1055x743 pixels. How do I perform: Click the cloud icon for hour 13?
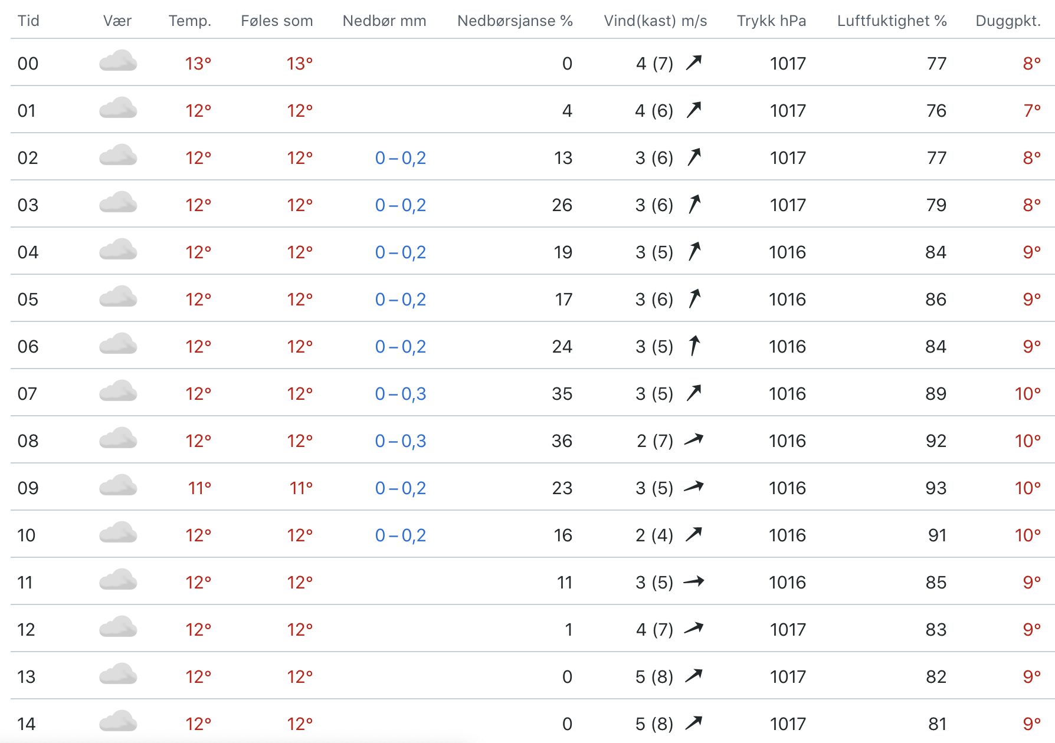[x=118, y=675]
